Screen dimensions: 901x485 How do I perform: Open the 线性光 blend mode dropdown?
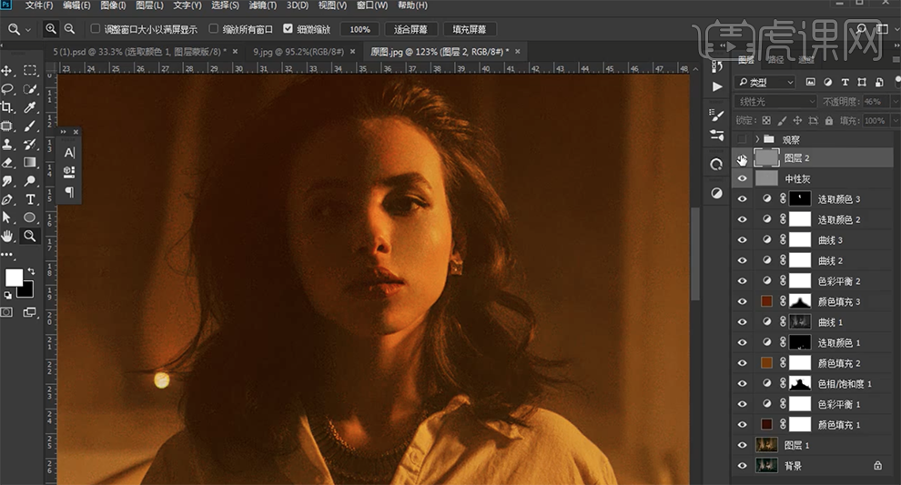776,102
